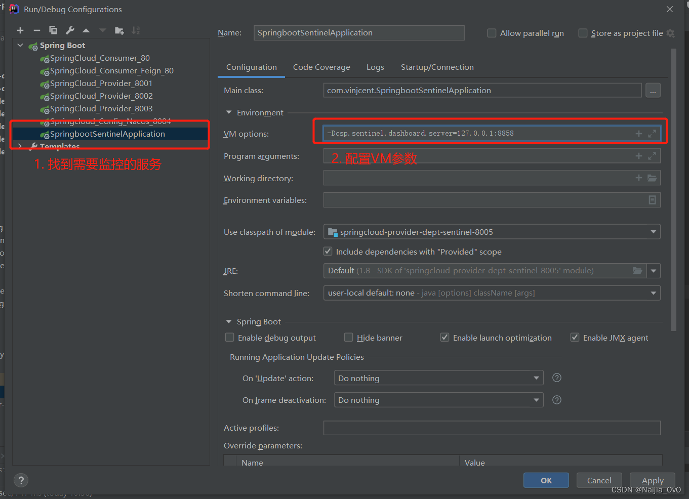689x499 pixels.
Task: Browse for main class with ellipsis button
Action: click(x=653, y=91)
